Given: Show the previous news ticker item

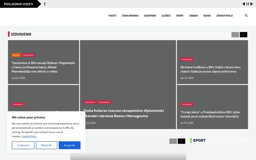Looking at the screenshot, I should coord(244,4).
